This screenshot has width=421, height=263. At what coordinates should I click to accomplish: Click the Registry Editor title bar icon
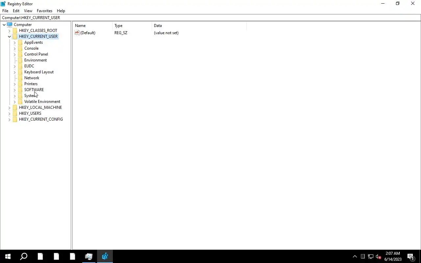[x=3, y=4]
